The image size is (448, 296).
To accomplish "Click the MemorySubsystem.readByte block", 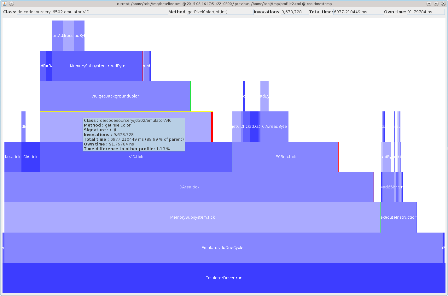I will coord(97,66).
